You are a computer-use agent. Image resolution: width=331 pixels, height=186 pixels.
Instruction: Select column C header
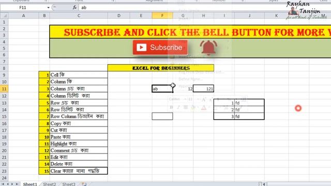tap(79, 16)
